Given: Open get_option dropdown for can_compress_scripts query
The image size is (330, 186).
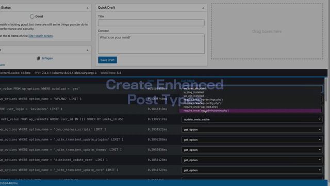Looking at the screenshot, I should tap(252, 130).
